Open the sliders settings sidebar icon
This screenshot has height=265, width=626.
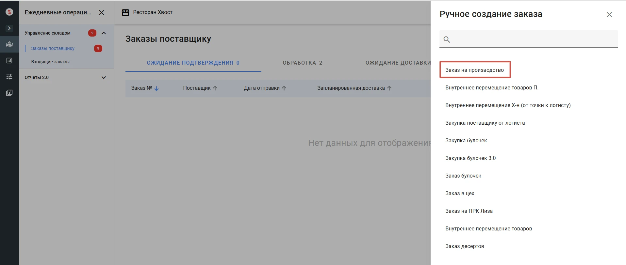(9, 77)
